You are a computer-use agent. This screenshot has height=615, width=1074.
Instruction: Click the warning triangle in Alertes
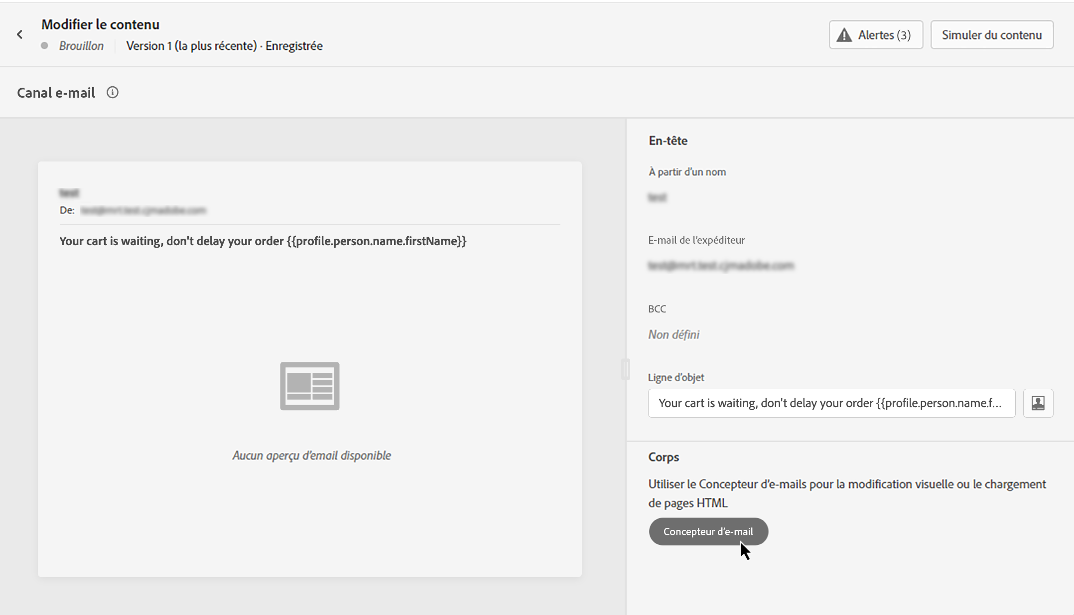point(844,35)
